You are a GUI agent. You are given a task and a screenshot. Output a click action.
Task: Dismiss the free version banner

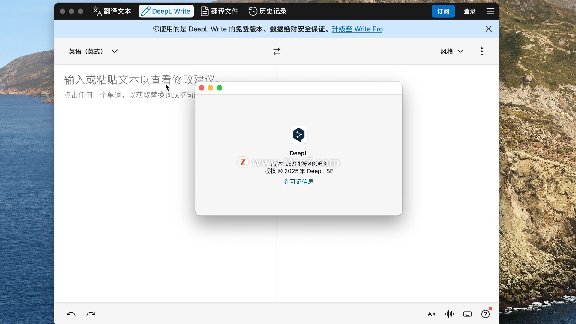pyautogui.click(x=488, y=29)
